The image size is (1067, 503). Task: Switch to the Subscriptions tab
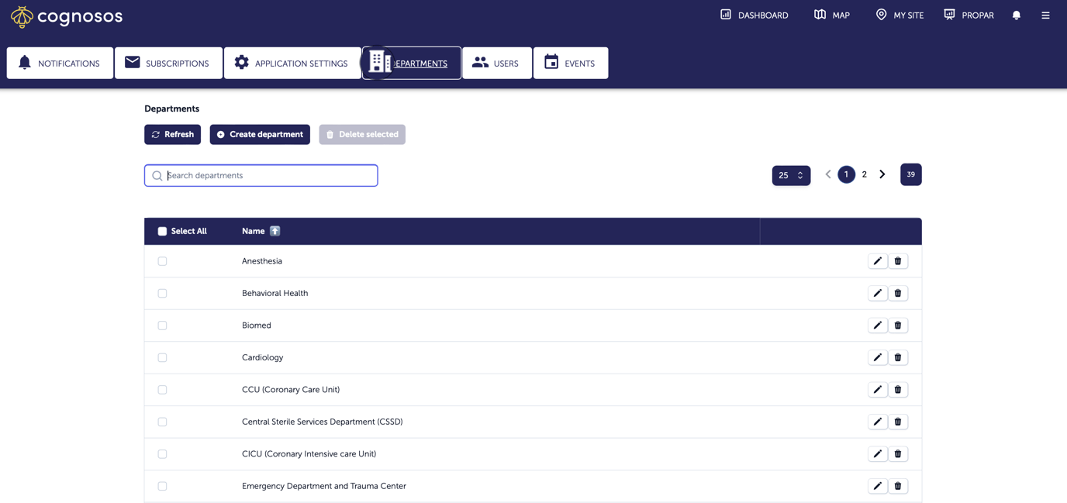(168, 63)
